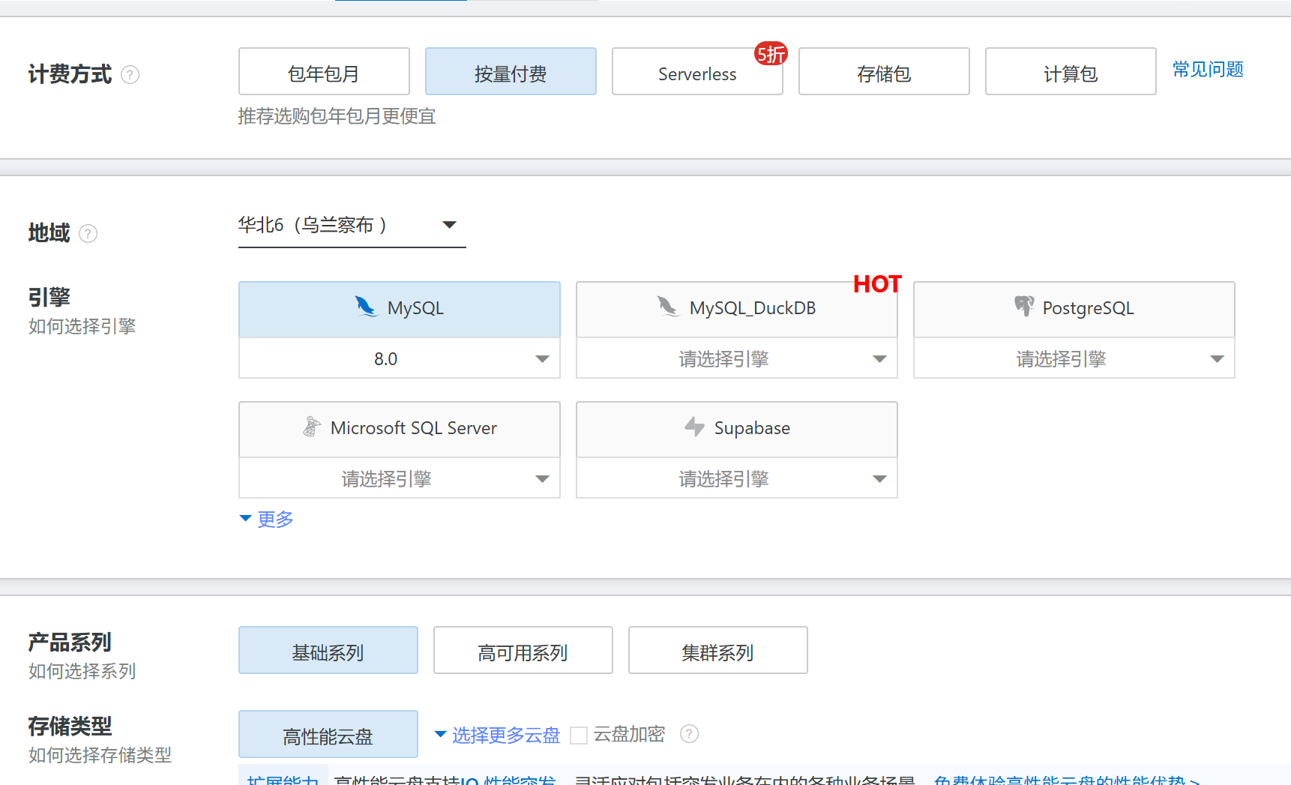Select 基础系列 product series
The height and width of the screenshot is (785, 1291).
328,651
